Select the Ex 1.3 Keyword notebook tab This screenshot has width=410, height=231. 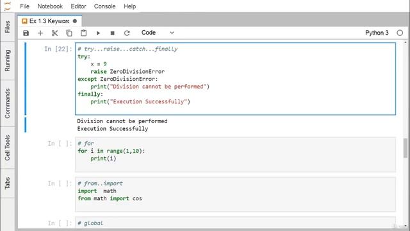pos(50,21)
